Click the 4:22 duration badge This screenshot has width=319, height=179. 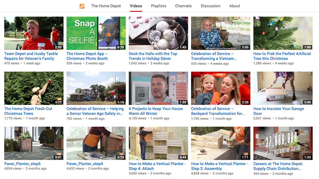58,102
